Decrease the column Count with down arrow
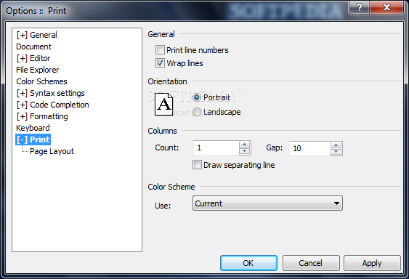This screenshot has width=409, height=279. click(244, 151)
